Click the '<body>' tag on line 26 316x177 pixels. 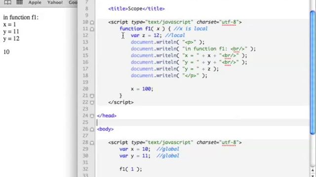click(105, 129)
